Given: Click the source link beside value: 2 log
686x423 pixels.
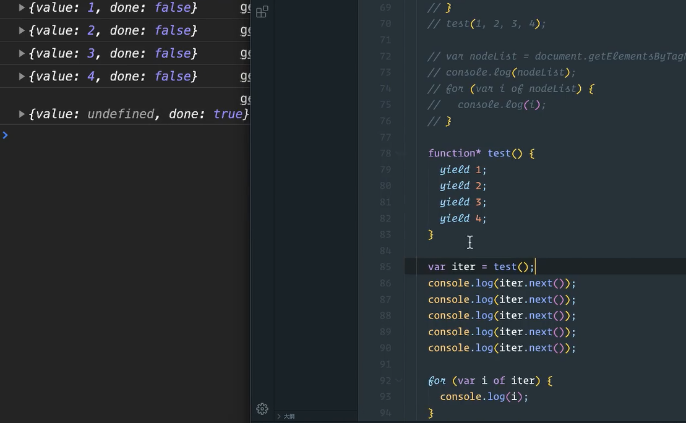Looking at the screenshot, I should point(246,30).
